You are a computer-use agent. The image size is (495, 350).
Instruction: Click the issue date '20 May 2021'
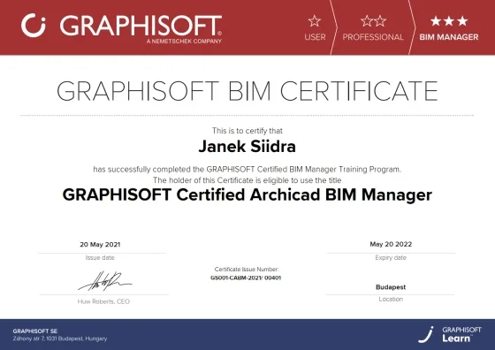click(x=100, y=245)
